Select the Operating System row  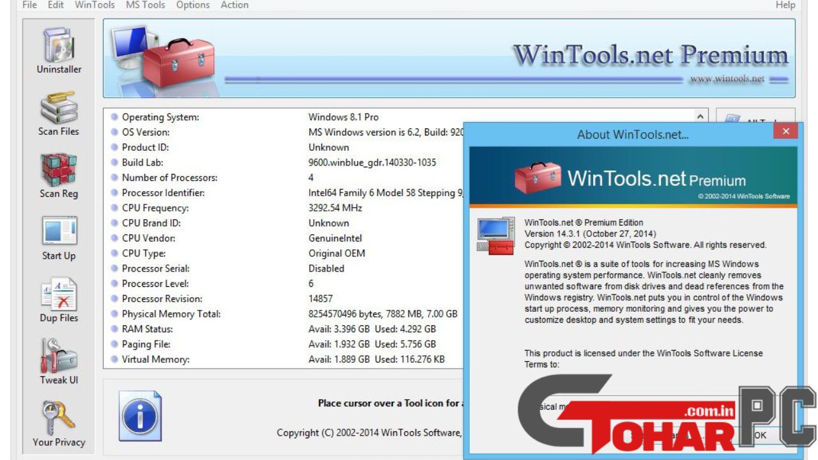(x=284, y=117)
